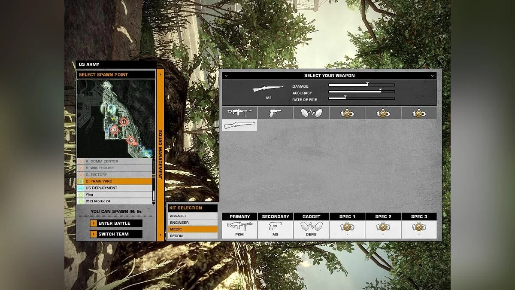Select the M1 rifle thumbnail icon

point(239,125)
